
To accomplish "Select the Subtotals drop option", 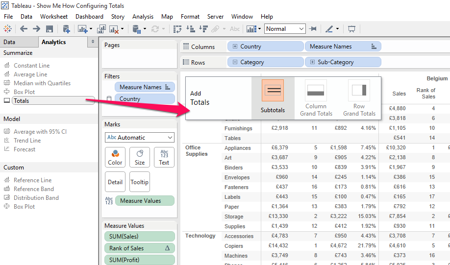I will click(273, 98).
